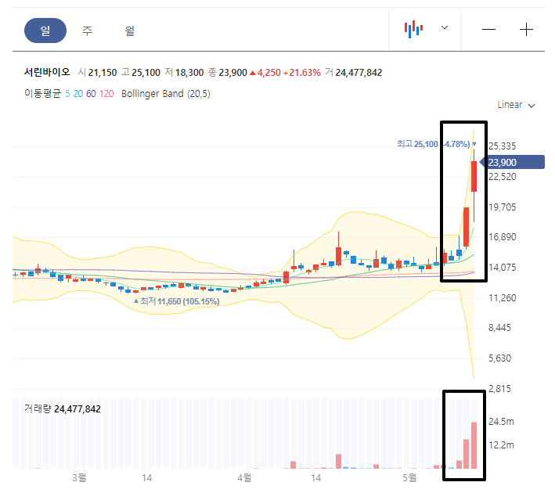This screenshot has width=555, height=493.
Task: Open the candlestick chart type icon
Action: pos(414,29)
